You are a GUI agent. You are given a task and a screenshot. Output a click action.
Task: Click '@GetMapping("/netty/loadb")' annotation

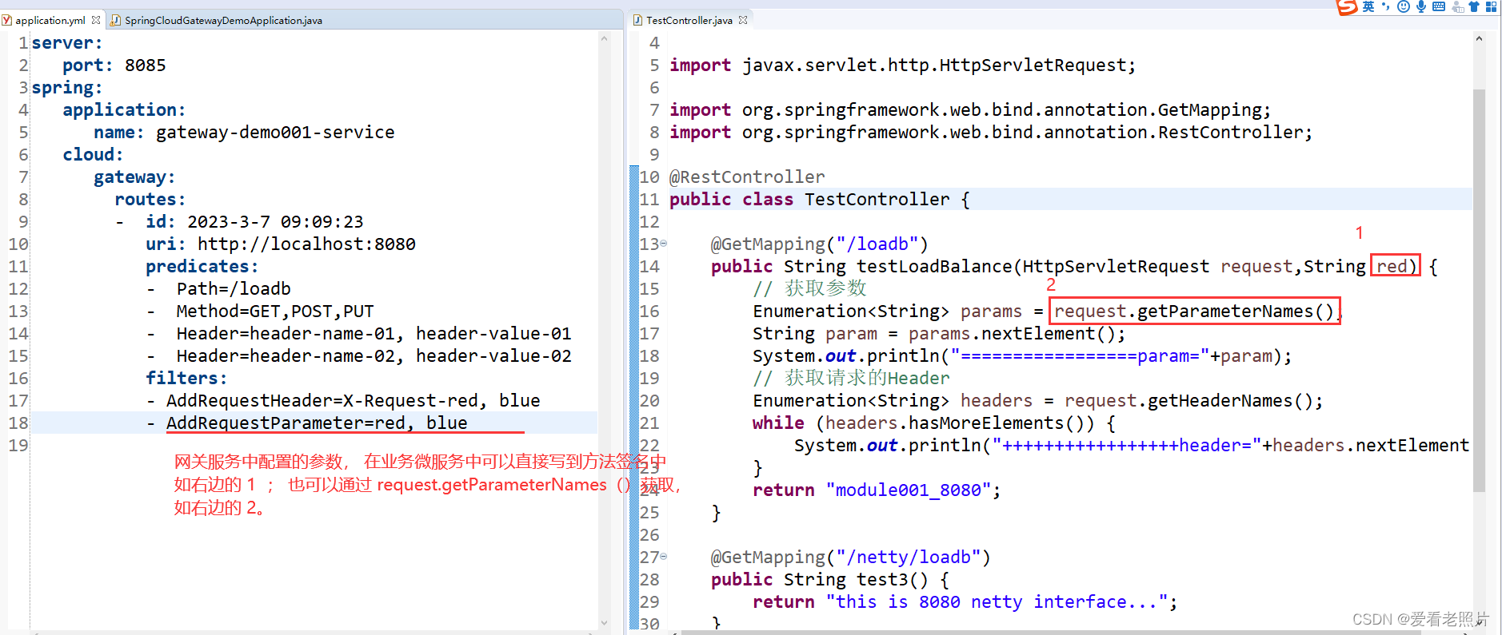point(851,558)
